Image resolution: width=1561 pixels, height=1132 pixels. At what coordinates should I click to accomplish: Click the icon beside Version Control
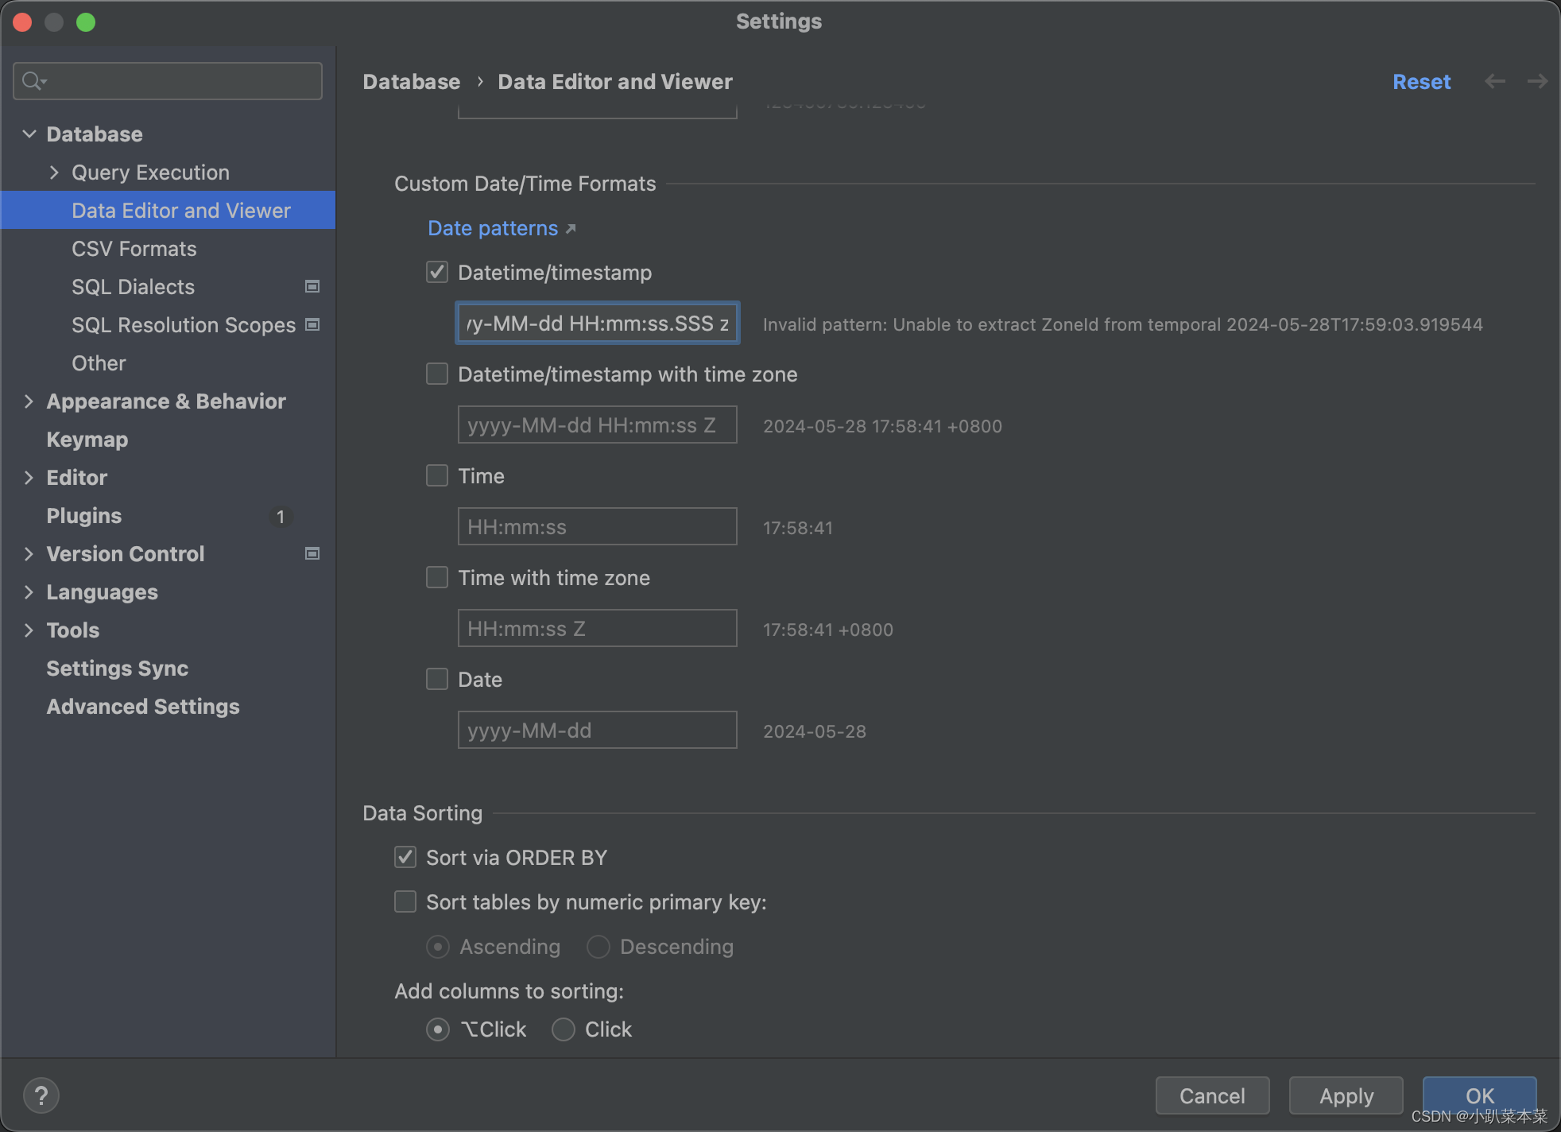tap(312, 553)
